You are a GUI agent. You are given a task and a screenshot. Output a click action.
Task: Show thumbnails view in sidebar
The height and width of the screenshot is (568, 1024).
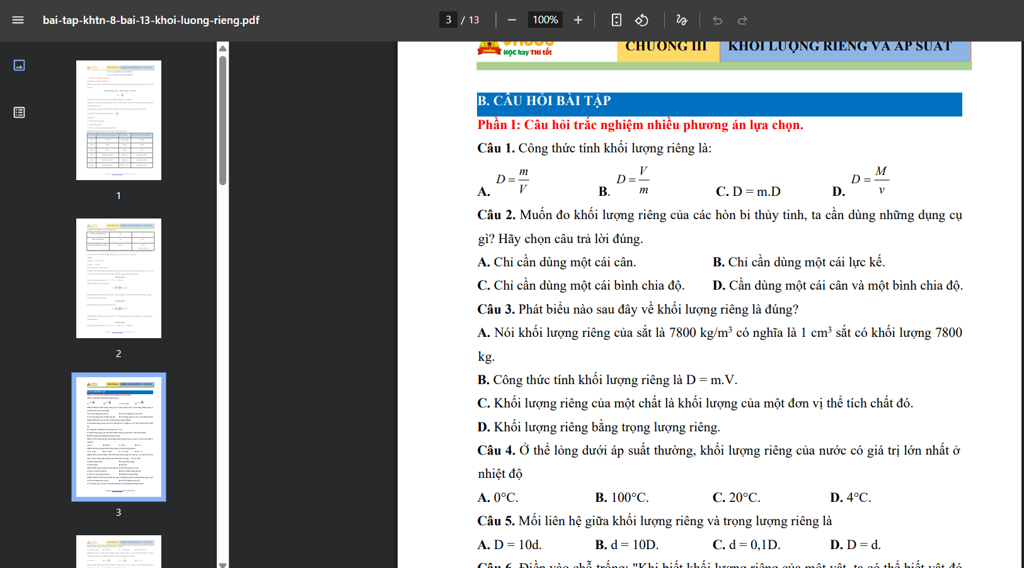click(20, 65)
